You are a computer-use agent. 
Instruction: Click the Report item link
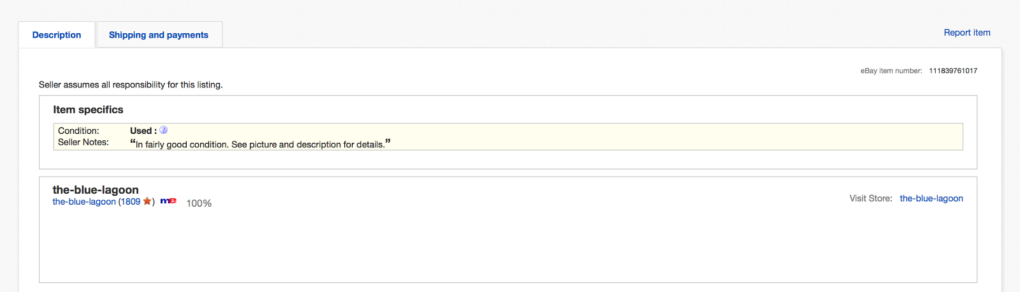[967, 33]
